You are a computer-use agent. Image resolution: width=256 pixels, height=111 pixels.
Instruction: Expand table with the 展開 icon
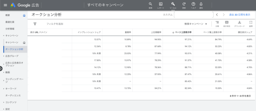(x=251, y=22)
